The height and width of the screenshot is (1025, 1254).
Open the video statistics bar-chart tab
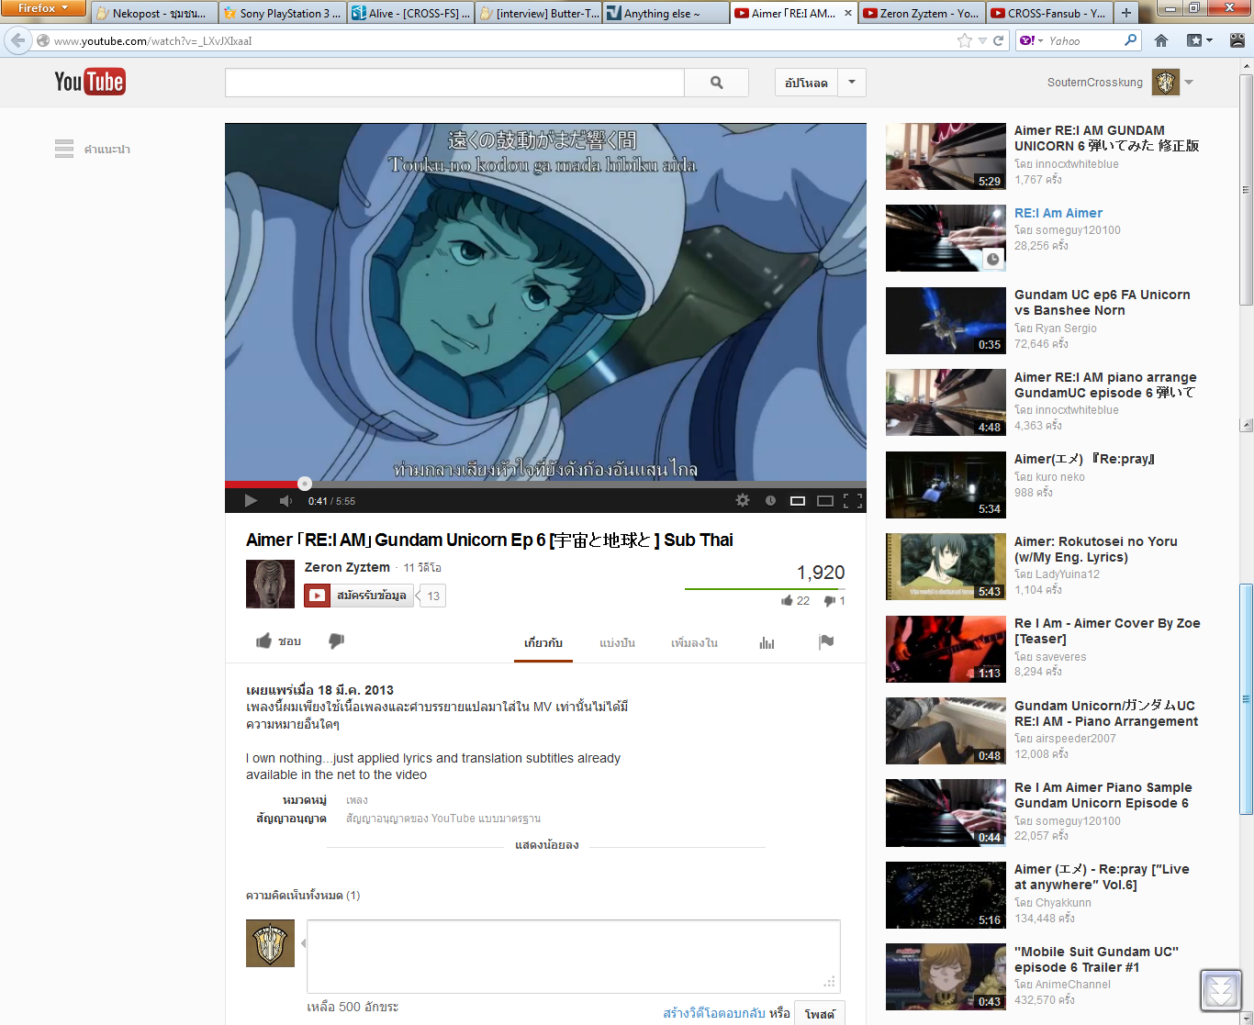767,642
